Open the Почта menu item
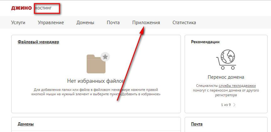This screenshot has width=271, height=132. click(113, 23)
